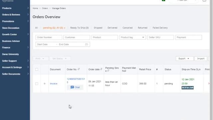Switch to the Shipped tab
This screenshot has height=120, width=213.
(98, 28)
